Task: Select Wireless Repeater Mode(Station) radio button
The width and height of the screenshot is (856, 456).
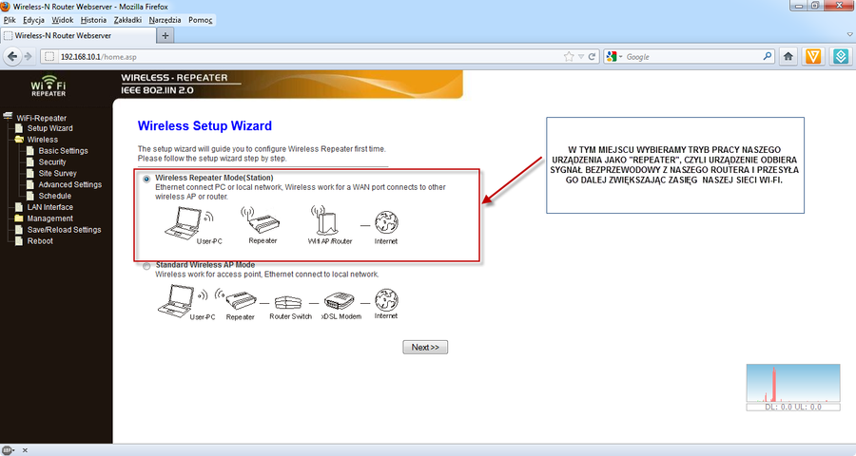Action: [x=146, y=179]
